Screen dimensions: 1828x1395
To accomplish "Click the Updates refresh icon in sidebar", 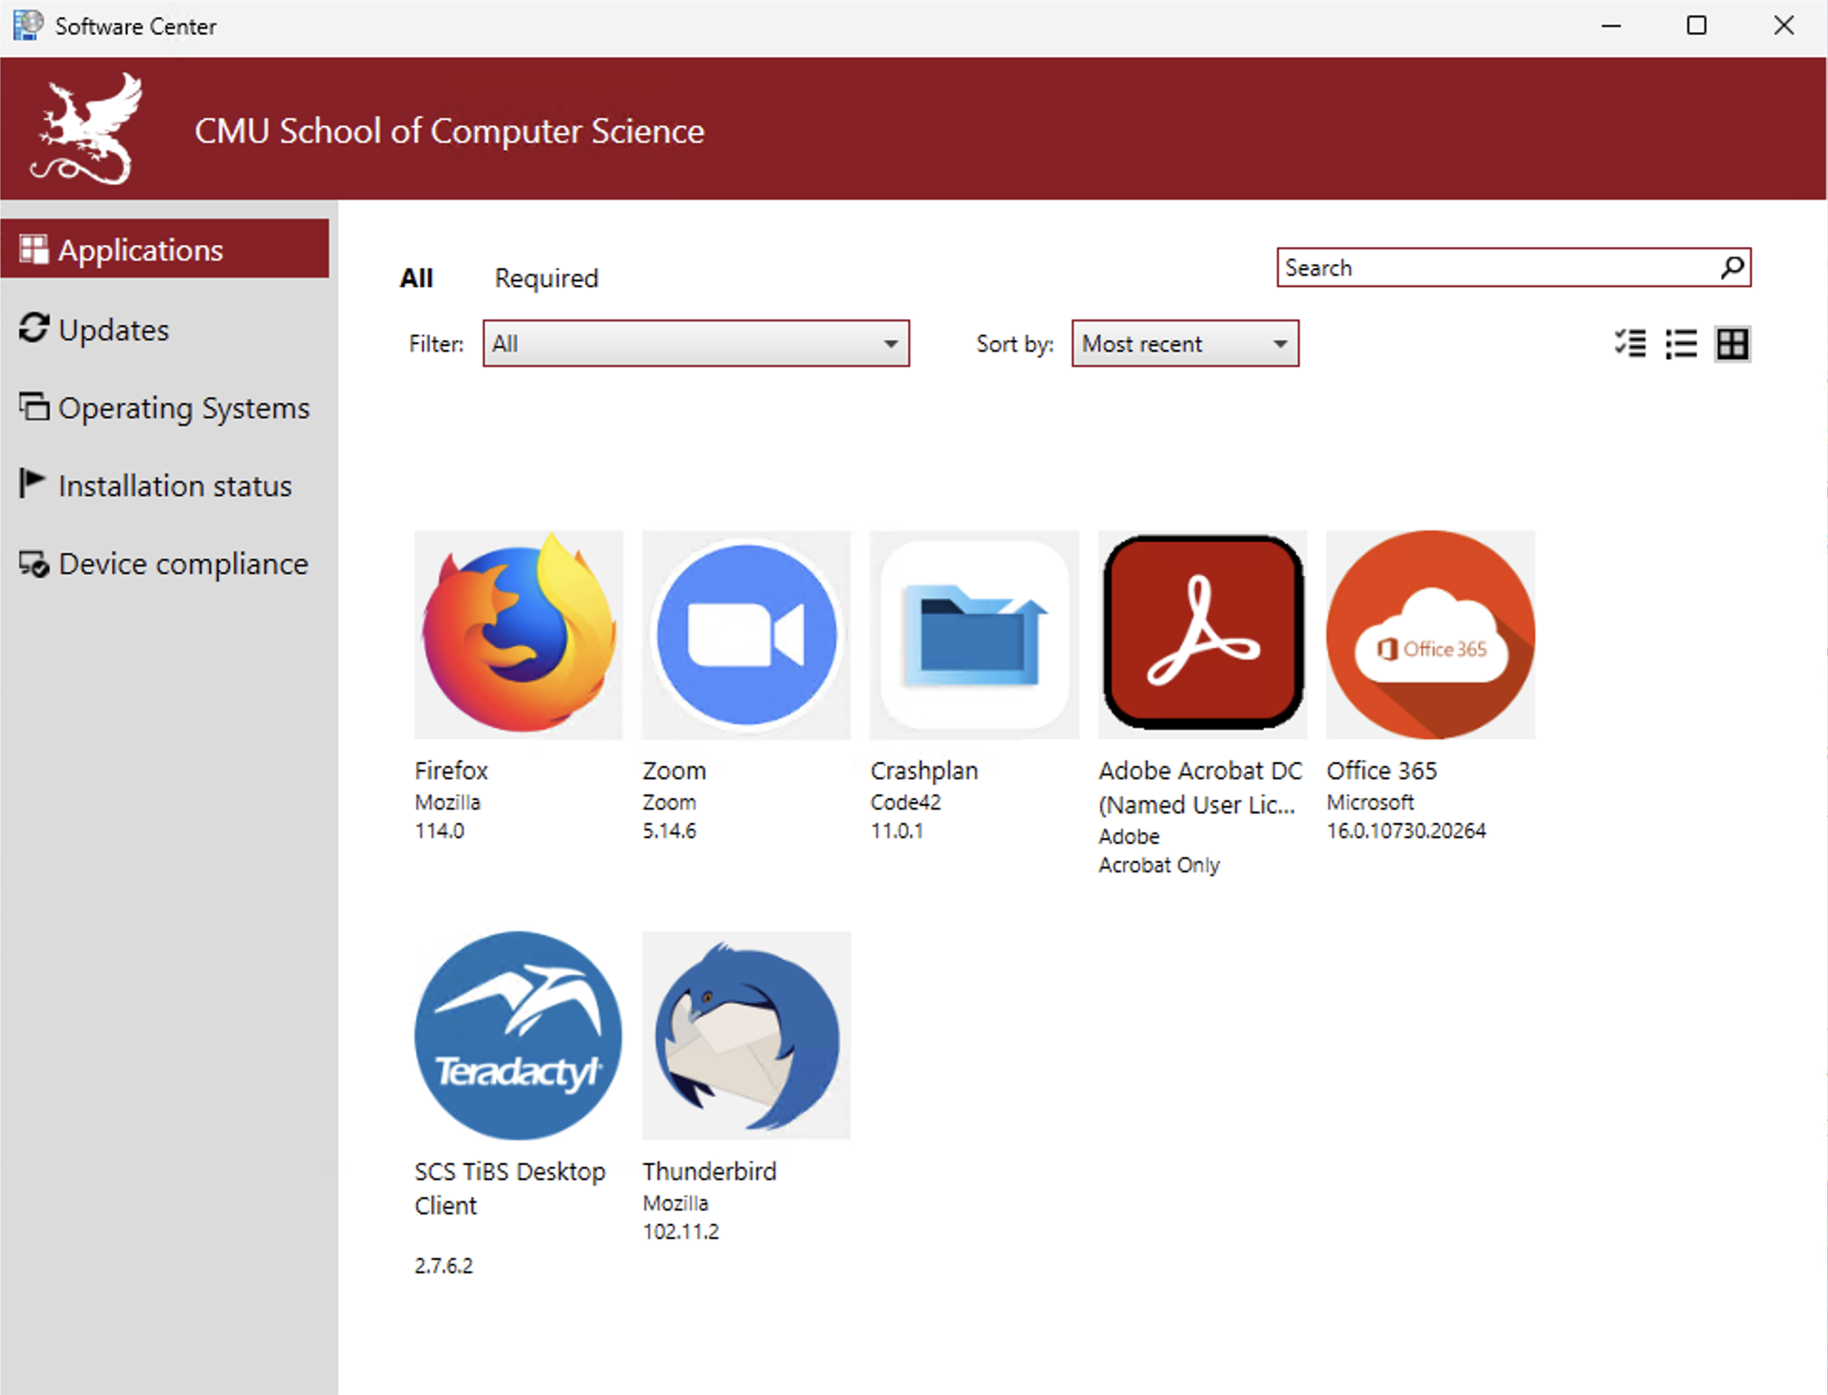I will [34, 328].
